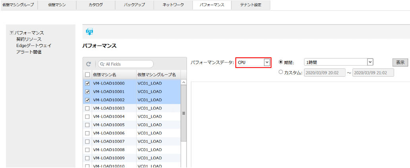Click the custom start date field
Screen dimensions: 410x168
pos(324,73)
